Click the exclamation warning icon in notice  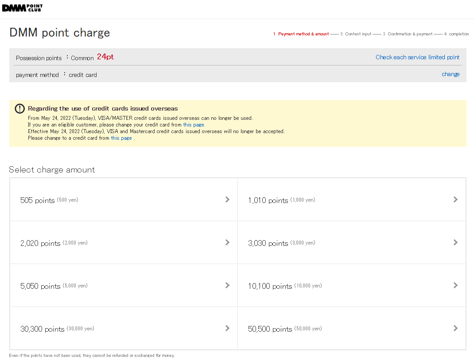[x=20, y=109]
